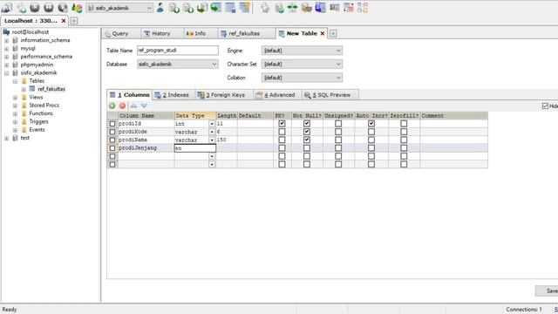This screenshot has height=314, width=558.
Task: Enable Unsigned checkbox for prodiId
Action: click(x=338, y=124)
